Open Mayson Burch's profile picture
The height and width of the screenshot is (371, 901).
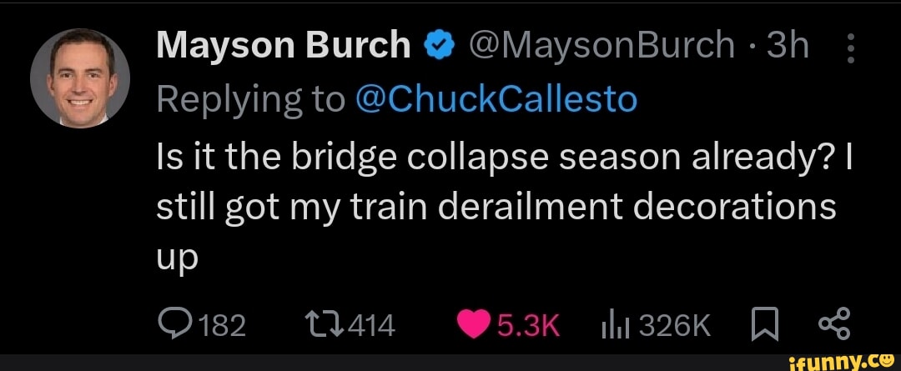[80, 78]
